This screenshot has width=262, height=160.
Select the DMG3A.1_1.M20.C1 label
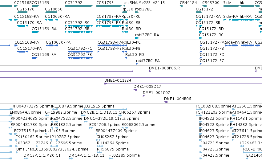(42, 155)
